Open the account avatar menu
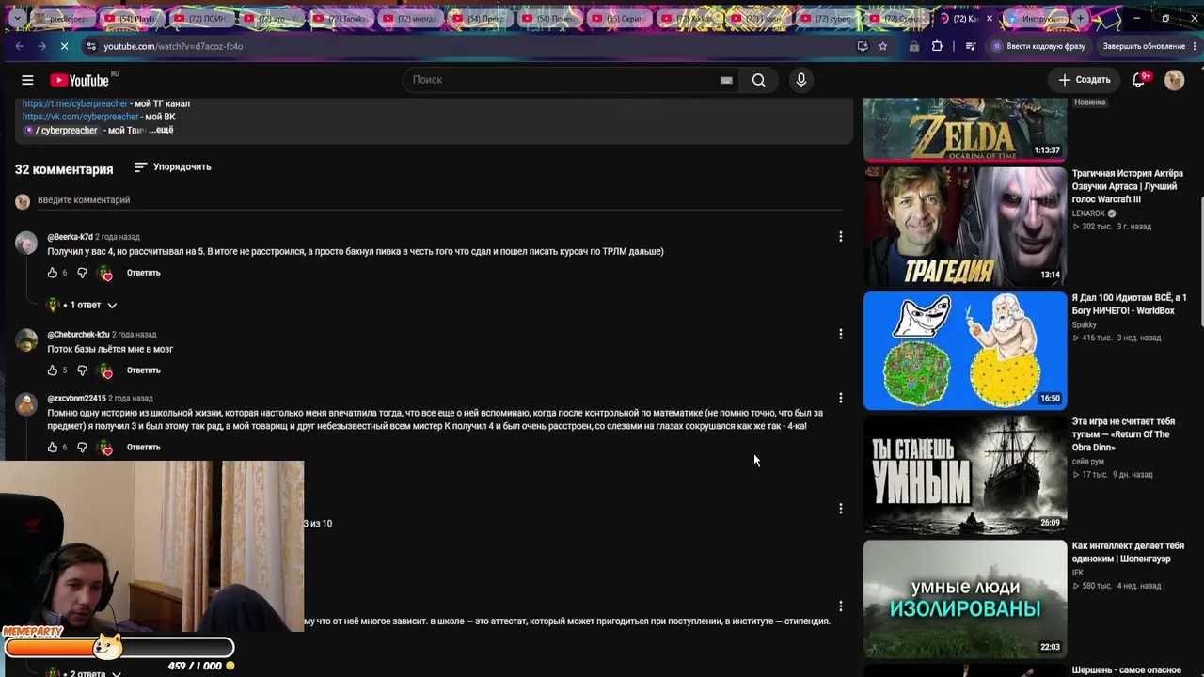Screen dimensions: 1204x677 (1174, 80)
